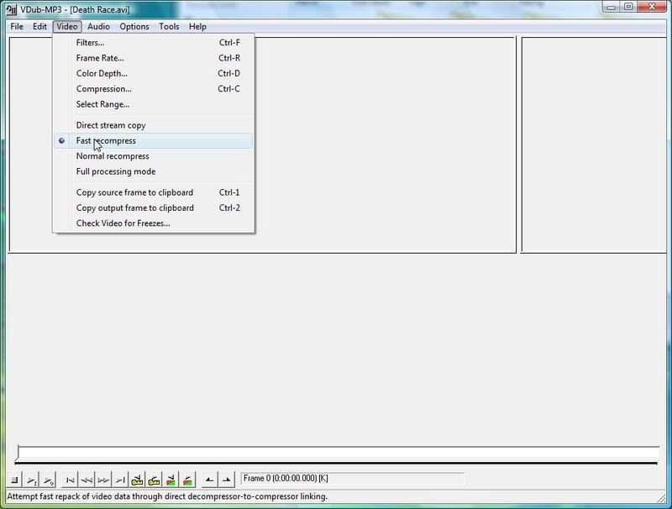
Task: Open the File menu
Action: [x=17, y=27]
